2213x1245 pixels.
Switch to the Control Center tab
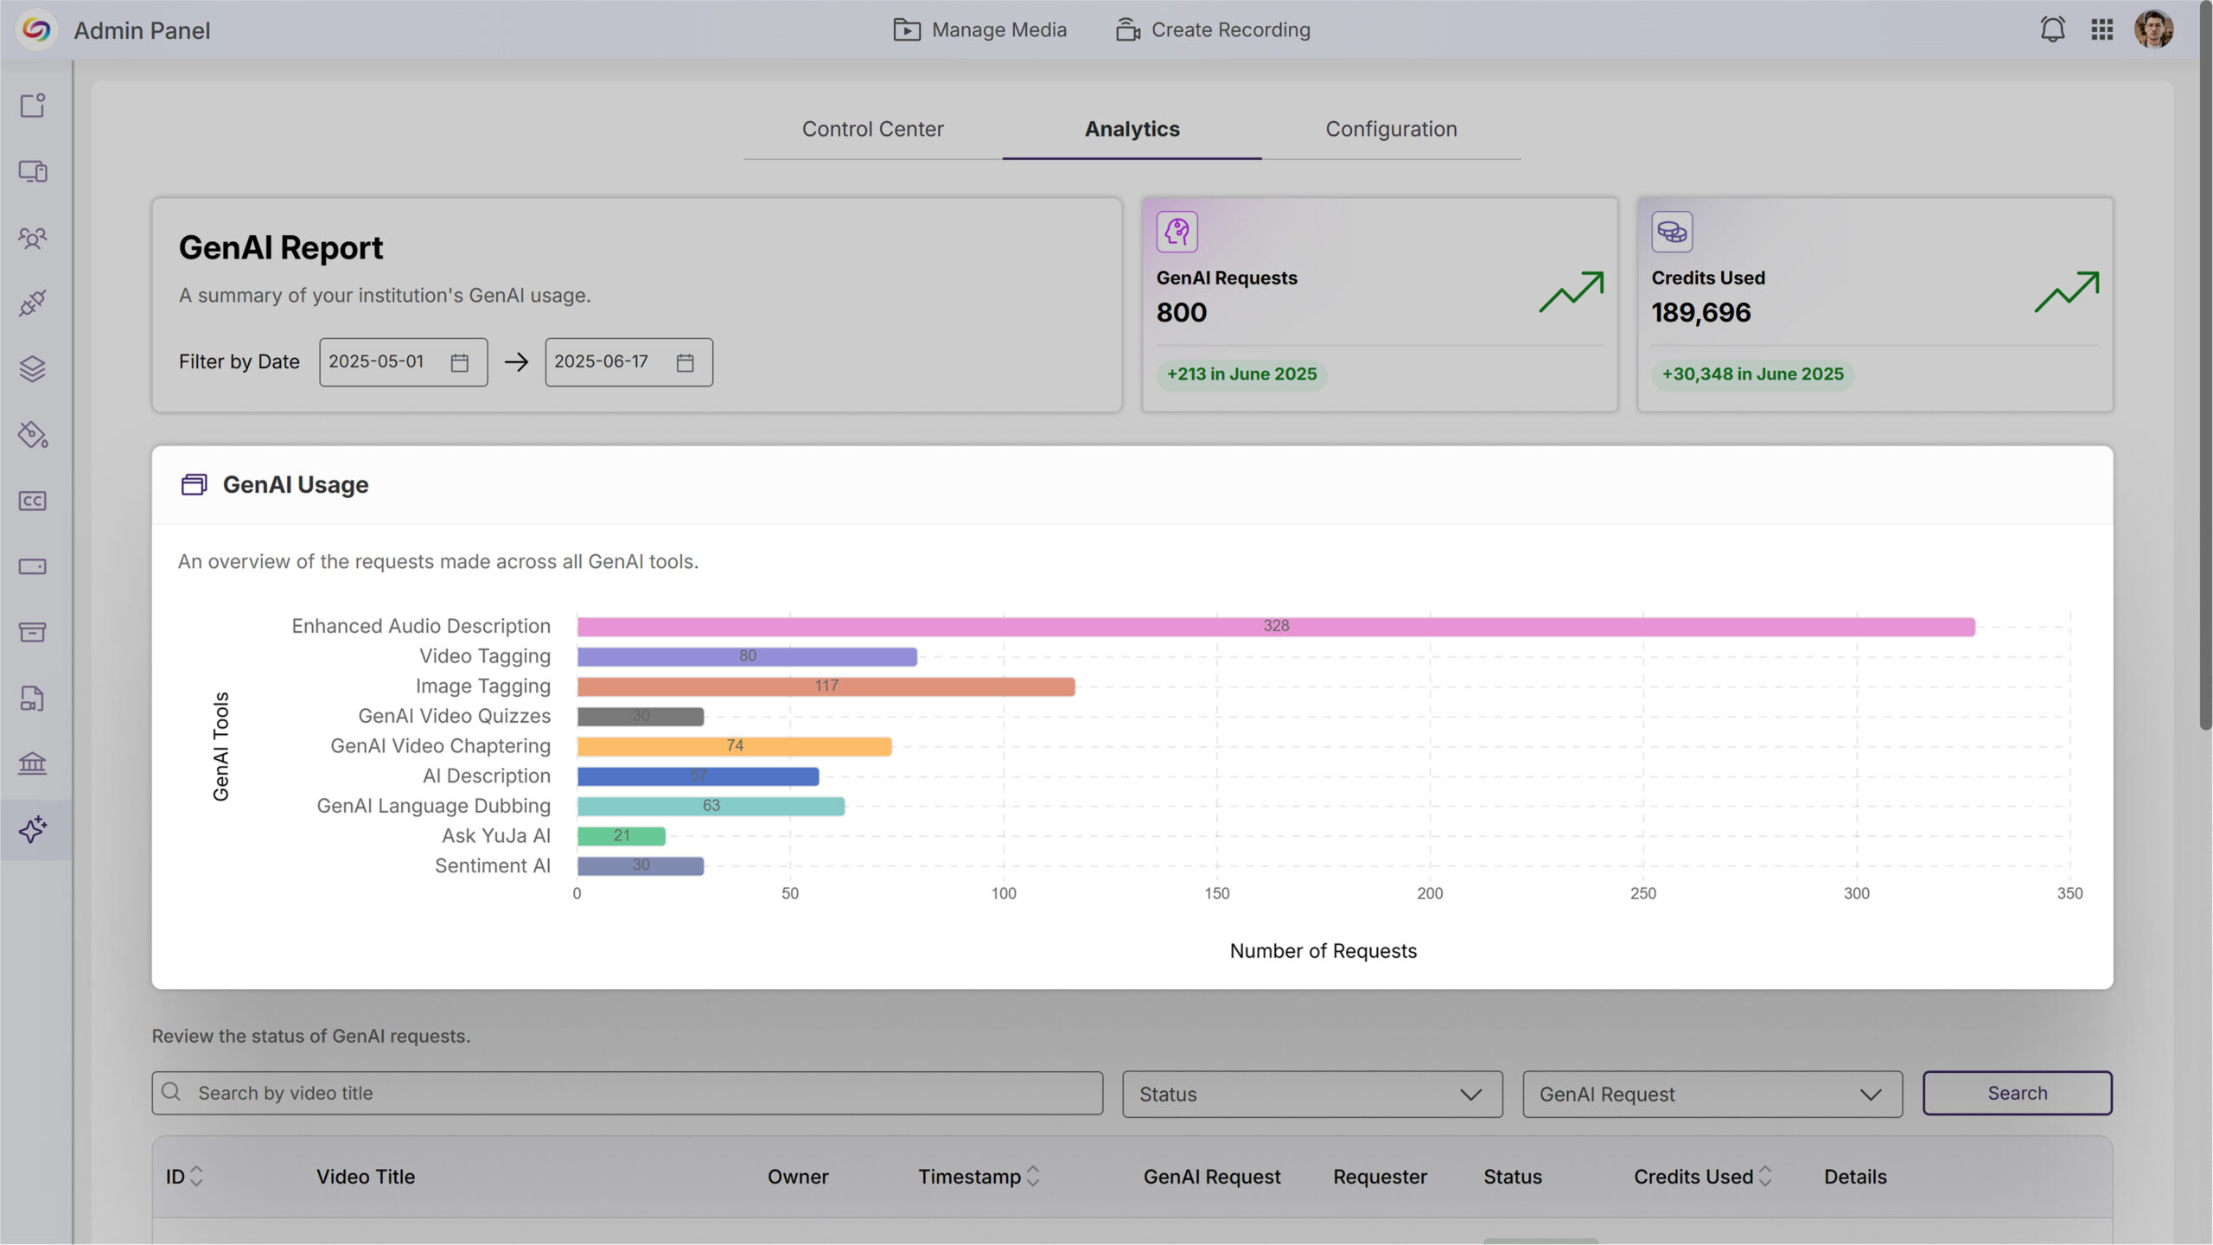[x=872, y=129]
